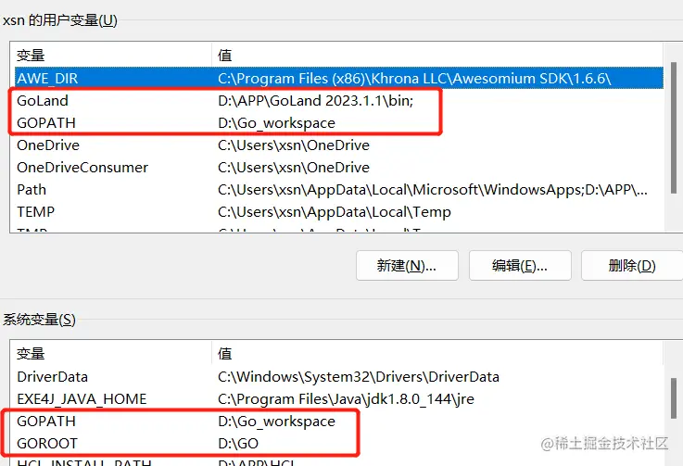Click the AWE_DIR value C:\Program Files (x86)\Khrona LLC
683x466 pixels.
tap(414, 79)
